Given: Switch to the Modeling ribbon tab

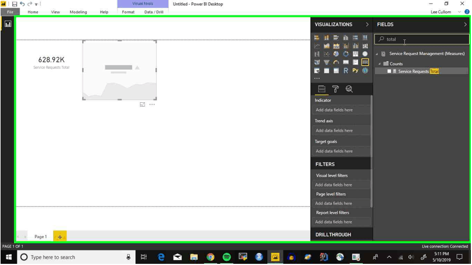Looking at the screenshot, I should click(x=78, y=12).
